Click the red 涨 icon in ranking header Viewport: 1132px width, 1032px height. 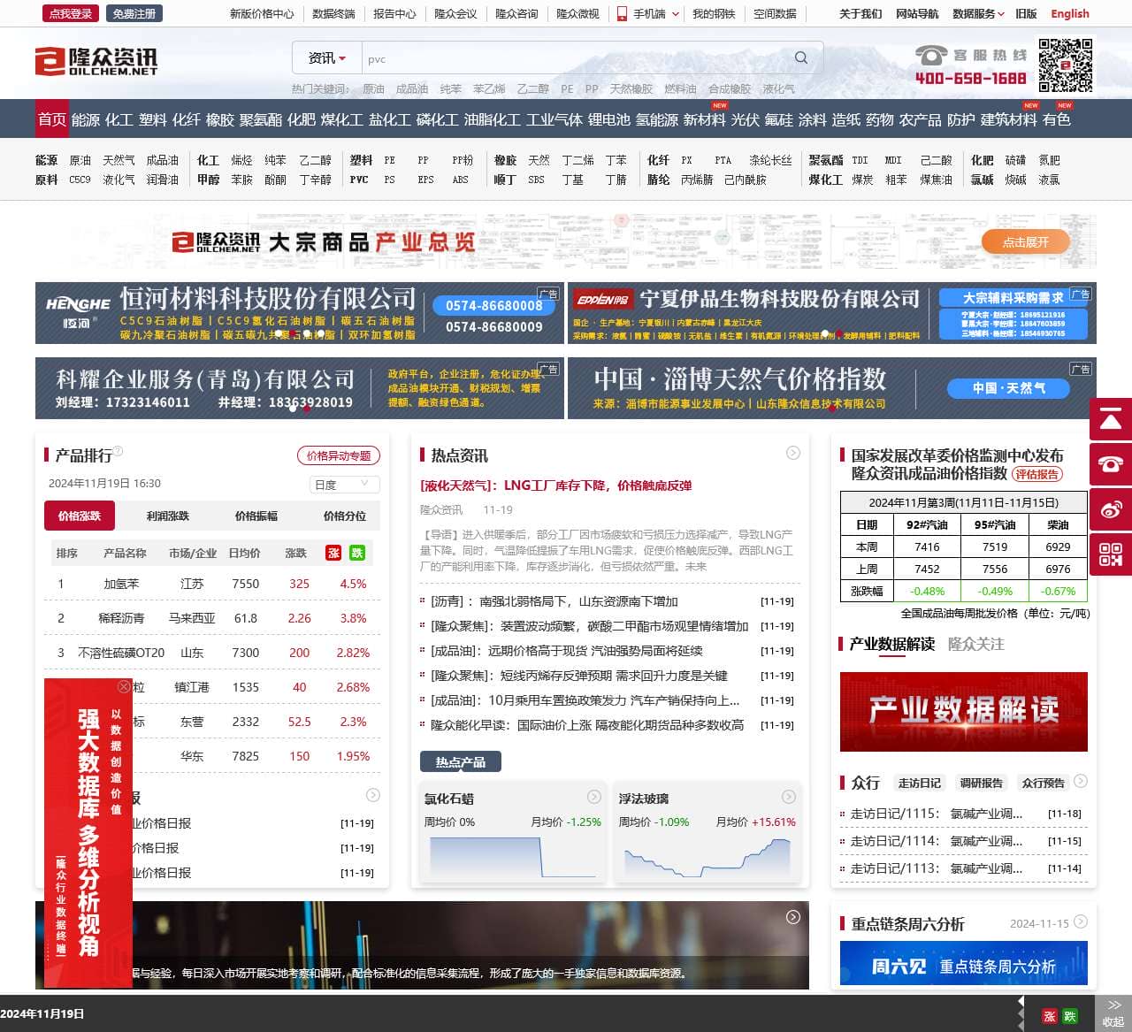pos(333,553)
